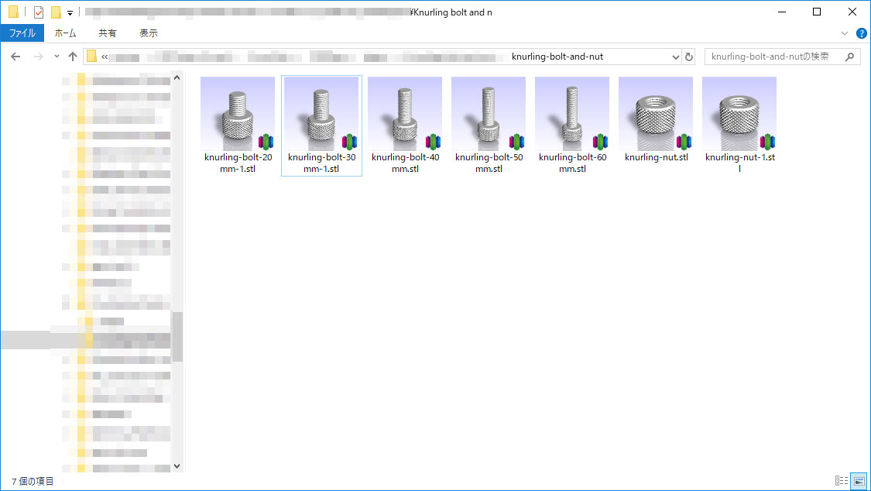
Task: Open the Customize Quick Access Toolbar dropdown
Action: 70,13
